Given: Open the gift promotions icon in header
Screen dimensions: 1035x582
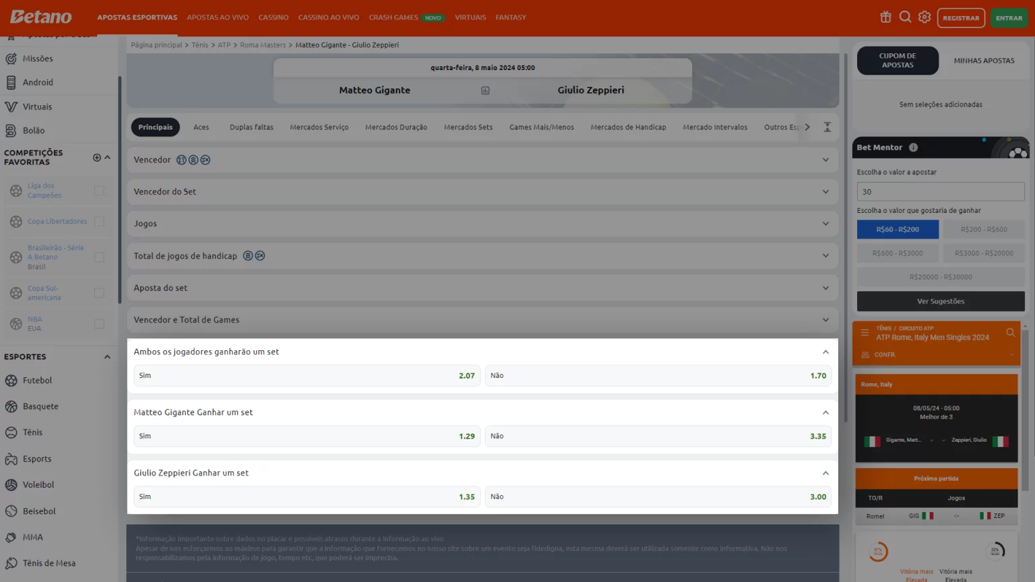Looking at the screenshot, I should pyautogui.click(x=885, y=18).
